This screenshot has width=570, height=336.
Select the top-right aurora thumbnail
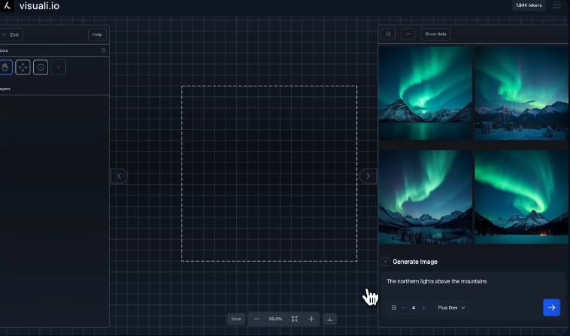tap(521, 93)
